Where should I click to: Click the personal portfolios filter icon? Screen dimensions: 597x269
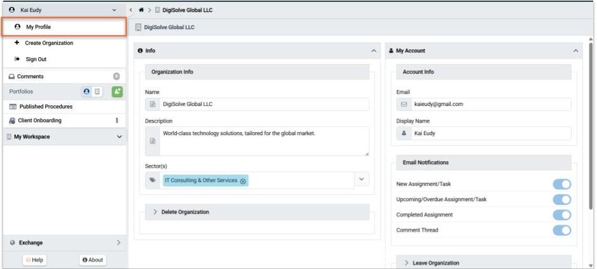(x=86, y=91)
